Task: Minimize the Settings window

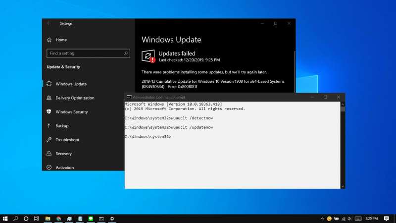Action: 262,23
